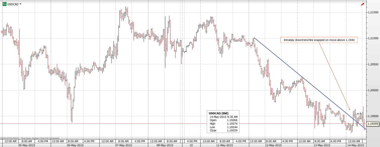Click the 1.20000 price axis label
This screenshot has height=147, width=380.
[x=373, y=90]
